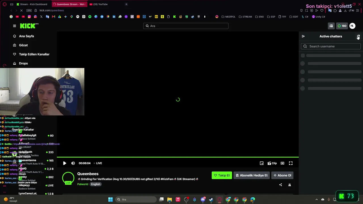363x204 pixels.
Task: Open a new browser tab
Action: click(126, 4)
